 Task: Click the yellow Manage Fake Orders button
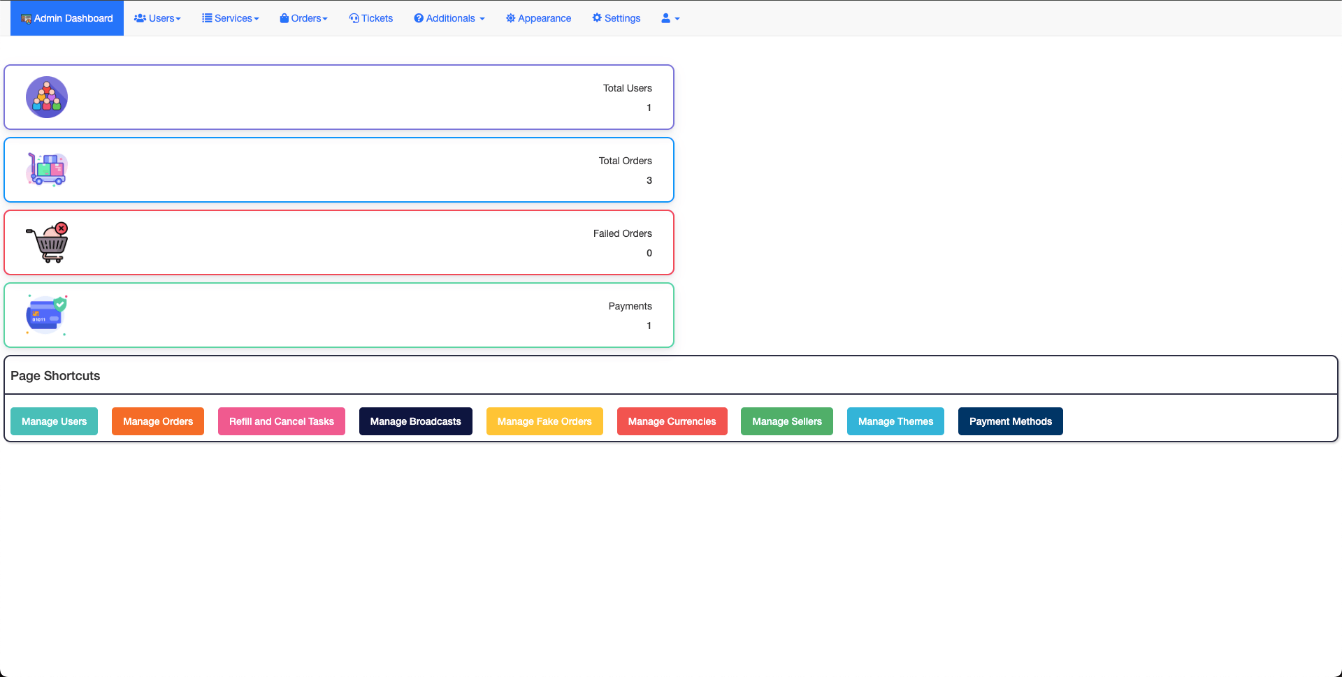click(544, 421)
